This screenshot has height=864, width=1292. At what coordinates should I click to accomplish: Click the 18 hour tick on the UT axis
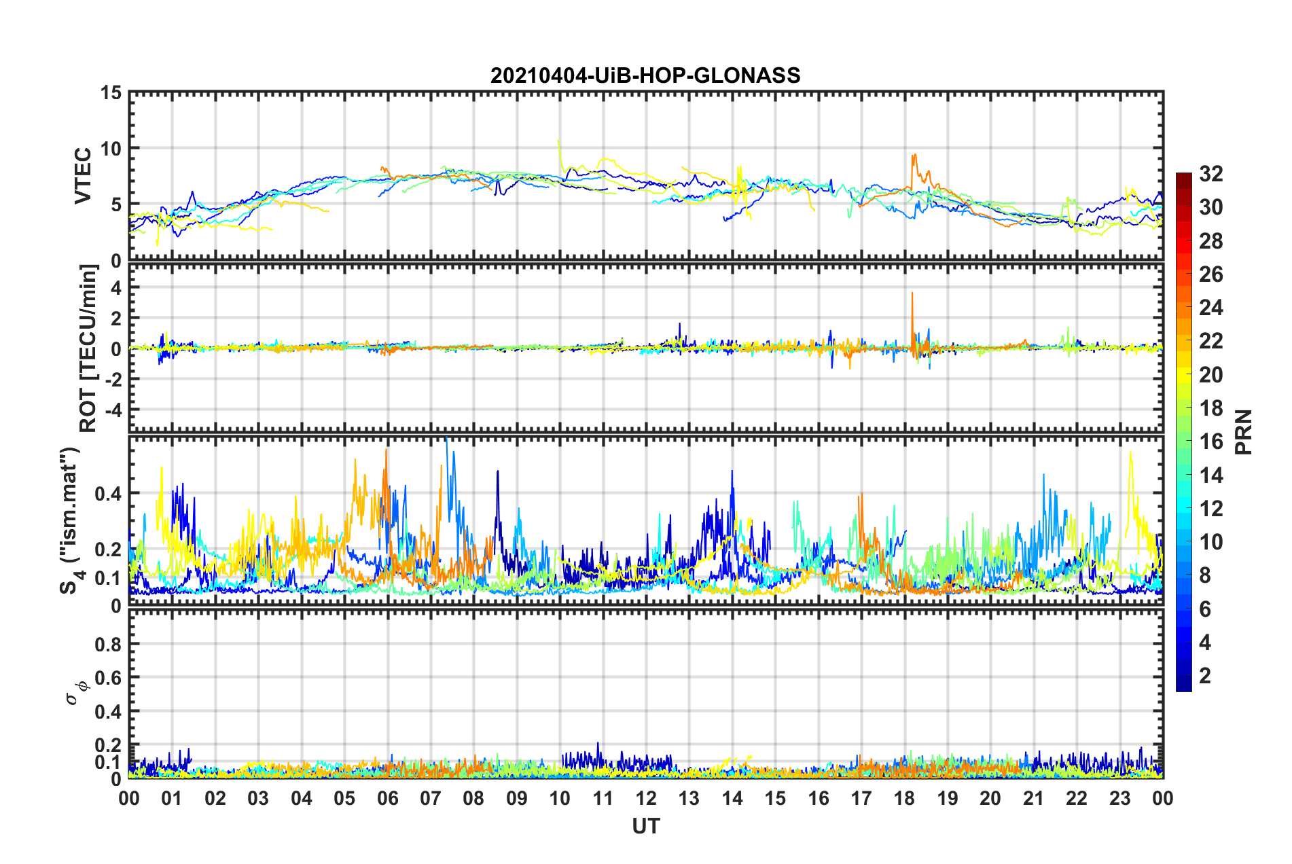(x=904, y=798)
